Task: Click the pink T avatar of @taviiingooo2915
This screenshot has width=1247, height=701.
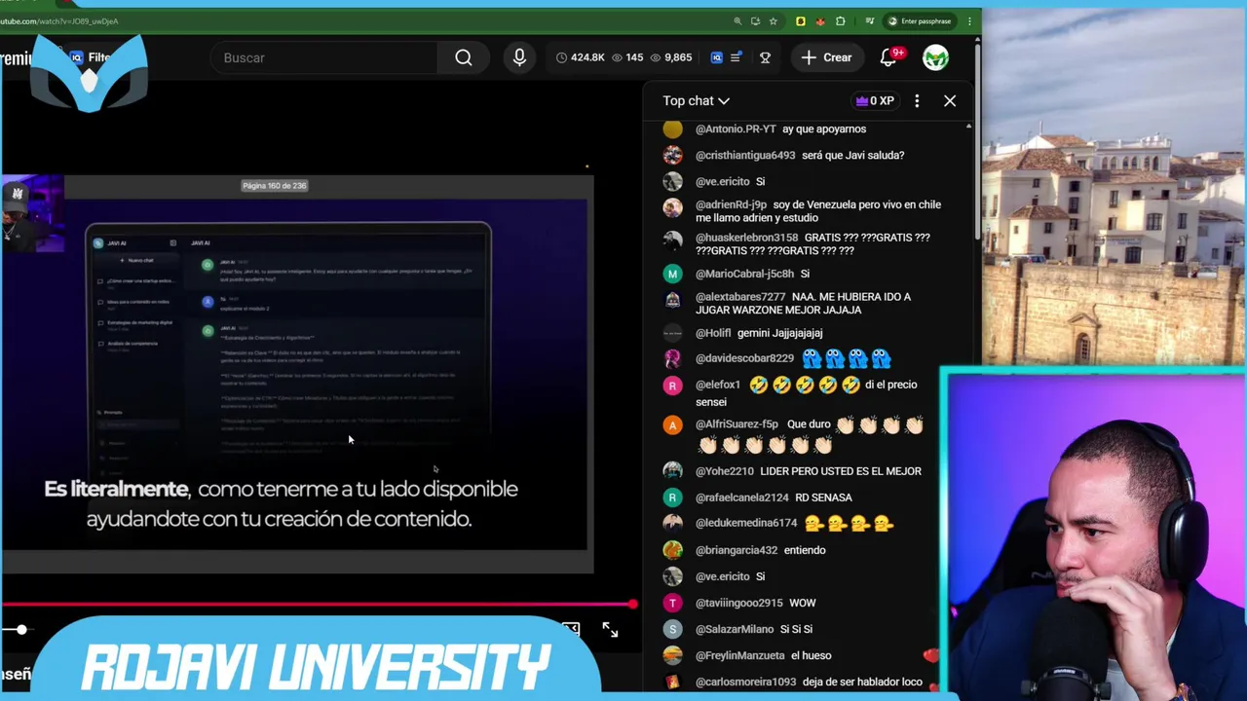Action: tap(672, 603)
